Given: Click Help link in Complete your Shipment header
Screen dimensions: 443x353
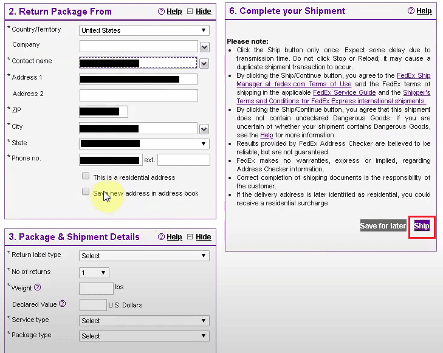Looking at the screenshot, I should click(x=424, y=11).
